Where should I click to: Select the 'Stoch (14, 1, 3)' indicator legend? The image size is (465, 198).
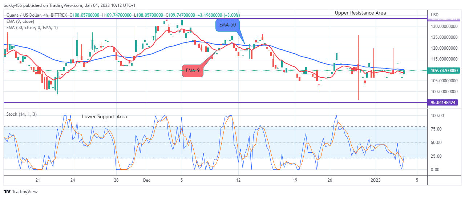[x=21, y=114]
